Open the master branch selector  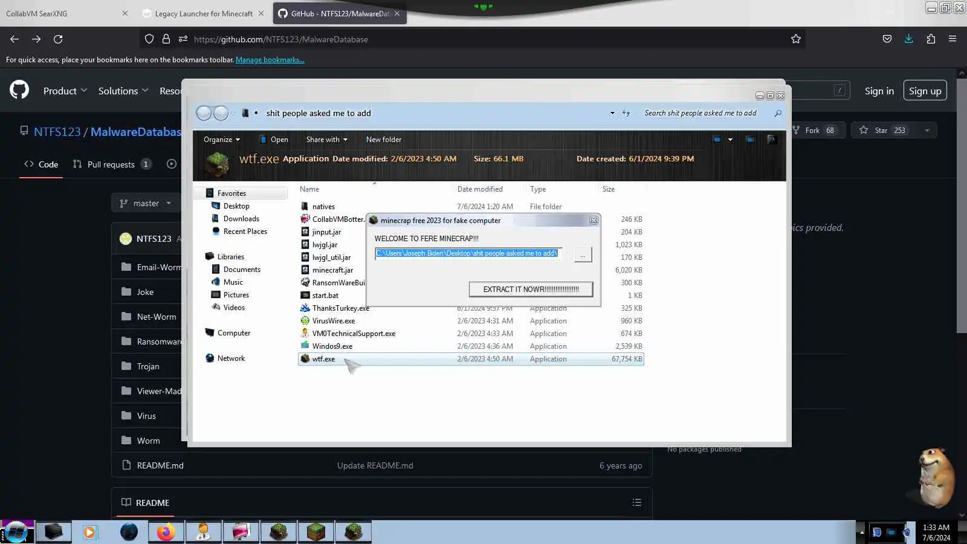click(x=146, y=203)
